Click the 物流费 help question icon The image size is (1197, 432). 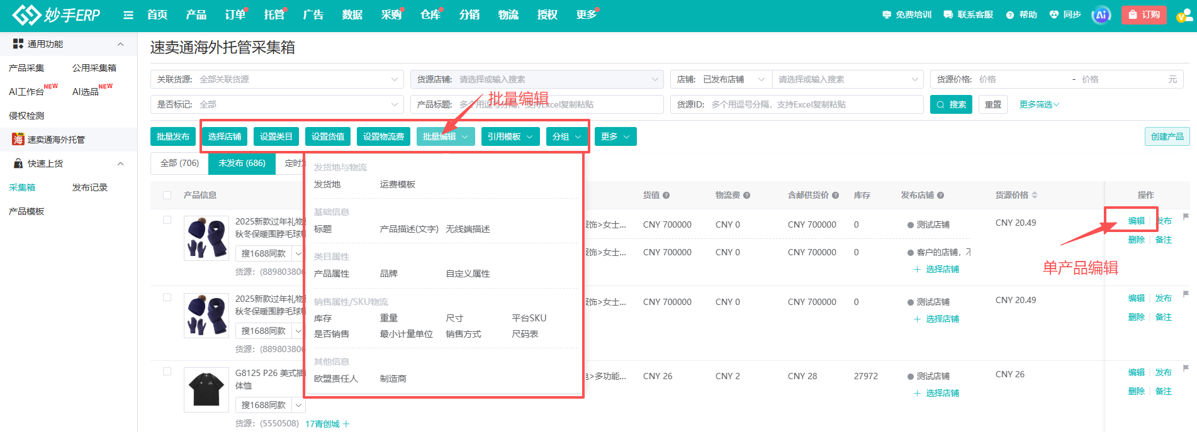[746, 196]
